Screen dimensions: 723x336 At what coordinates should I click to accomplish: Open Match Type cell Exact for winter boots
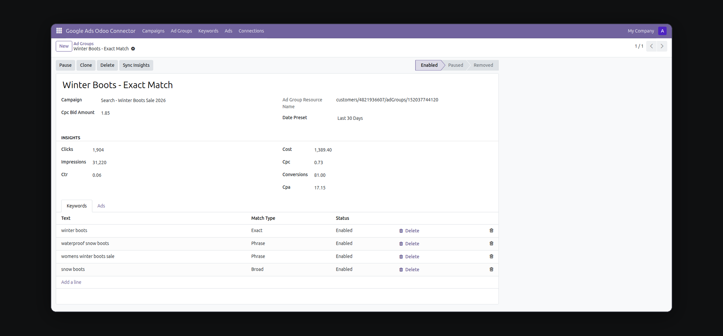point(257,230)
